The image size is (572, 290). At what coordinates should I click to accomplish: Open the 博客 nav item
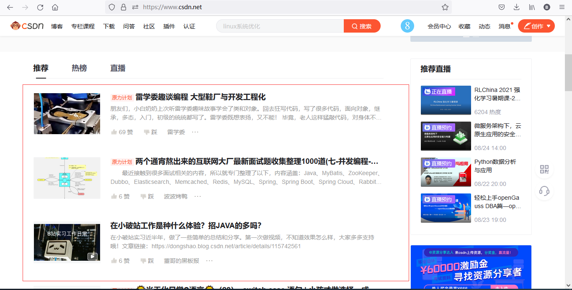tap(57, 26)
